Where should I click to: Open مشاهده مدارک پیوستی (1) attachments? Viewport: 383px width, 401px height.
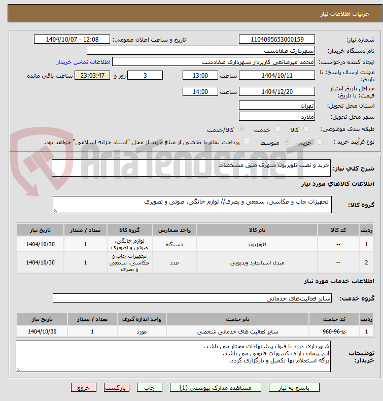pyautogui.click(x=216, y=387)
